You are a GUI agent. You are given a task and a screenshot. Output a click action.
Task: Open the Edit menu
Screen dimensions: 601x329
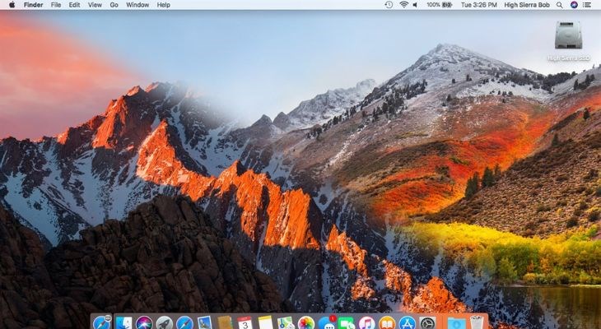74,5
